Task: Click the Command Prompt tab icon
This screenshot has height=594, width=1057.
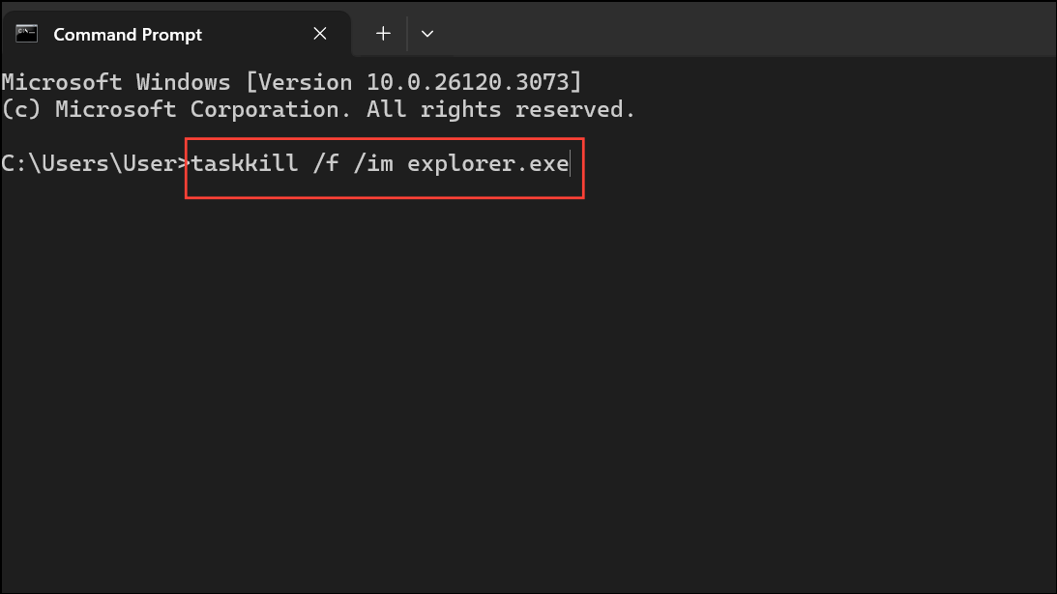Action: [27, 34]
